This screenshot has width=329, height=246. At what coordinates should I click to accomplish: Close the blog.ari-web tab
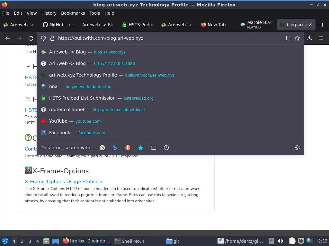pyautogui.click(x=310, y=25)
